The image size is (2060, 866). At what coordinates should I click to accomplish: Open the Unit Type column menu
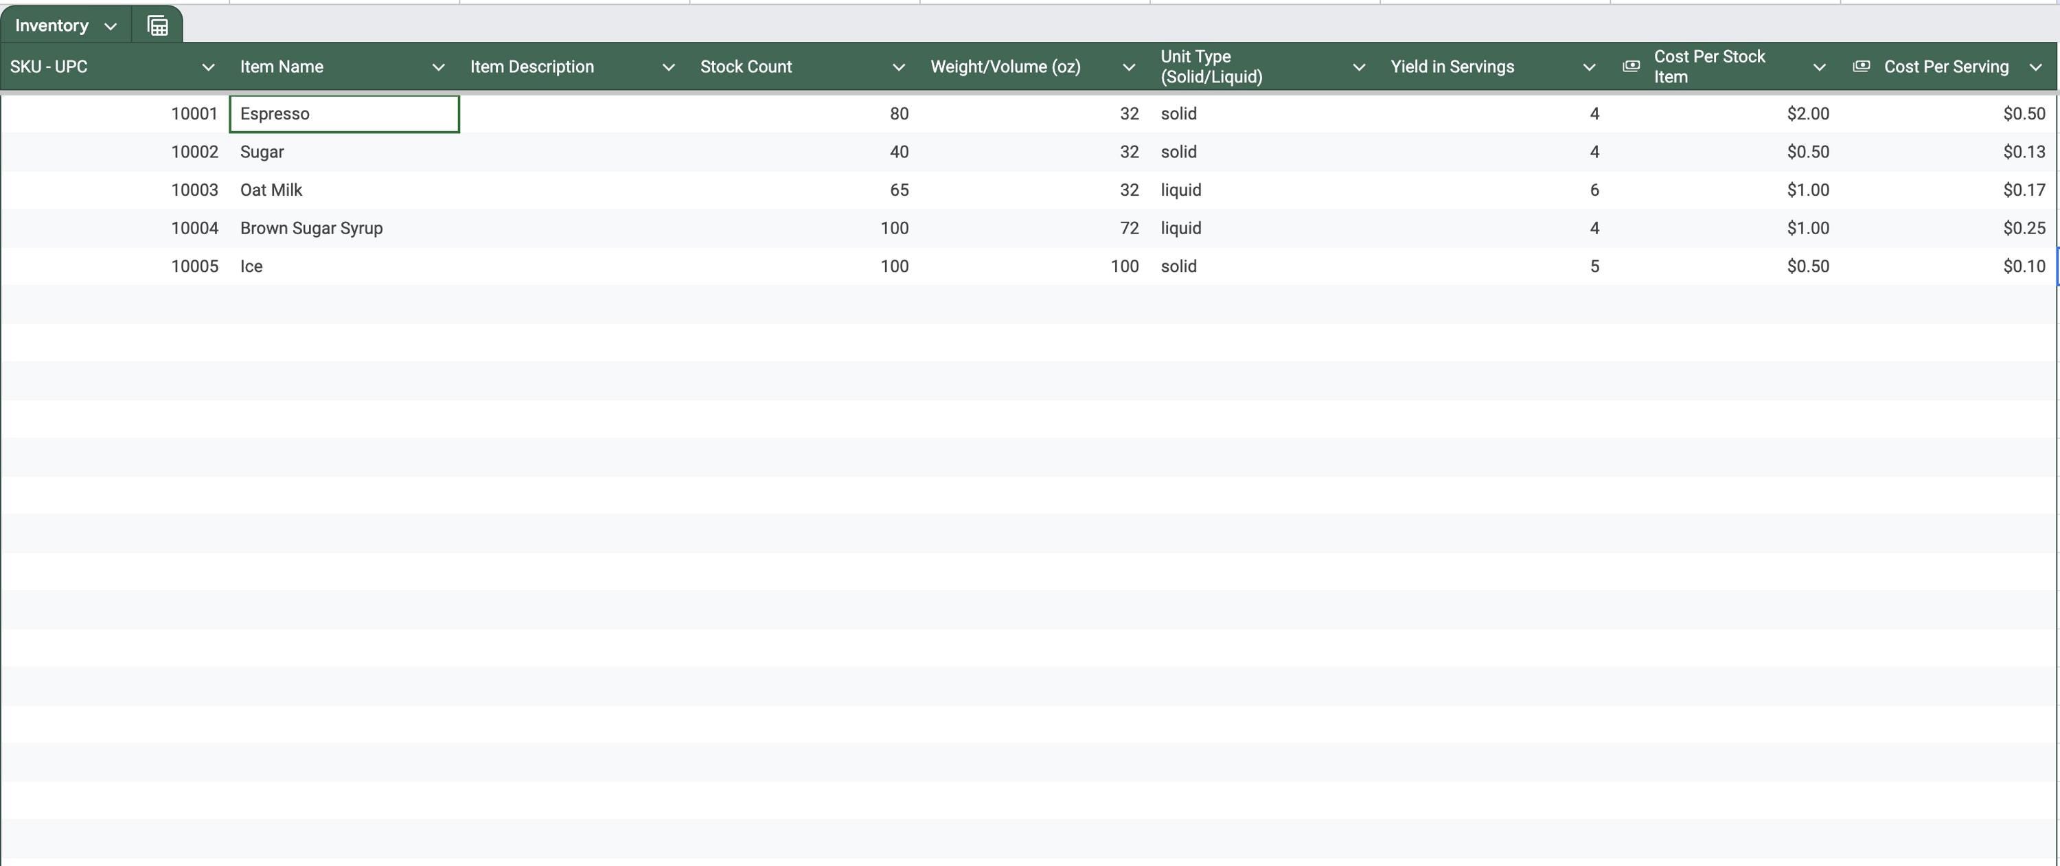click(x=1360, y=67)
